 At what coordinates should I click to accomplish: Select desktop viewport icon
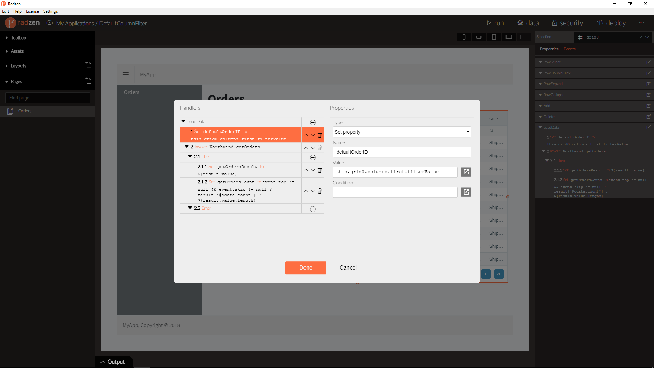coord(524,37)
